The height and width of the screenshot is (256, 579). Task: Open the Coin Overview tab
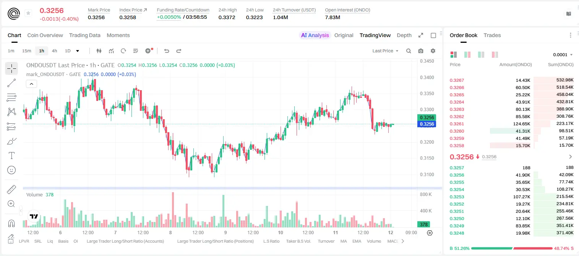45,35
